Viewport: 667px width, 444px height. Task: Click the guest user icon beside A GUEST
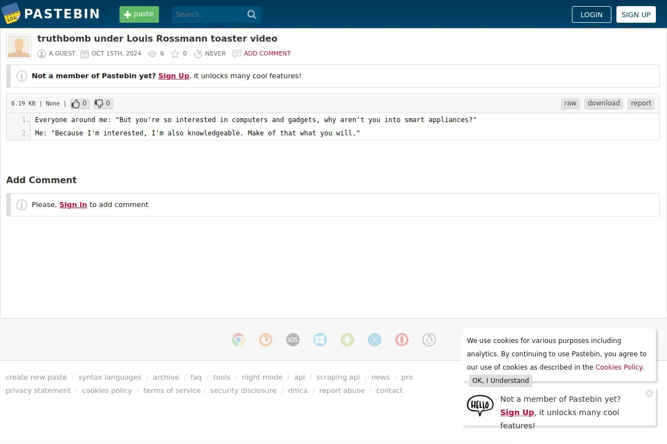tap(42, 54)
